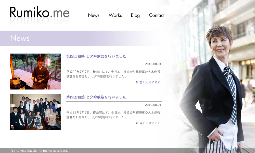
Task: Open the Blog menu item
Action: pos(135,16)
